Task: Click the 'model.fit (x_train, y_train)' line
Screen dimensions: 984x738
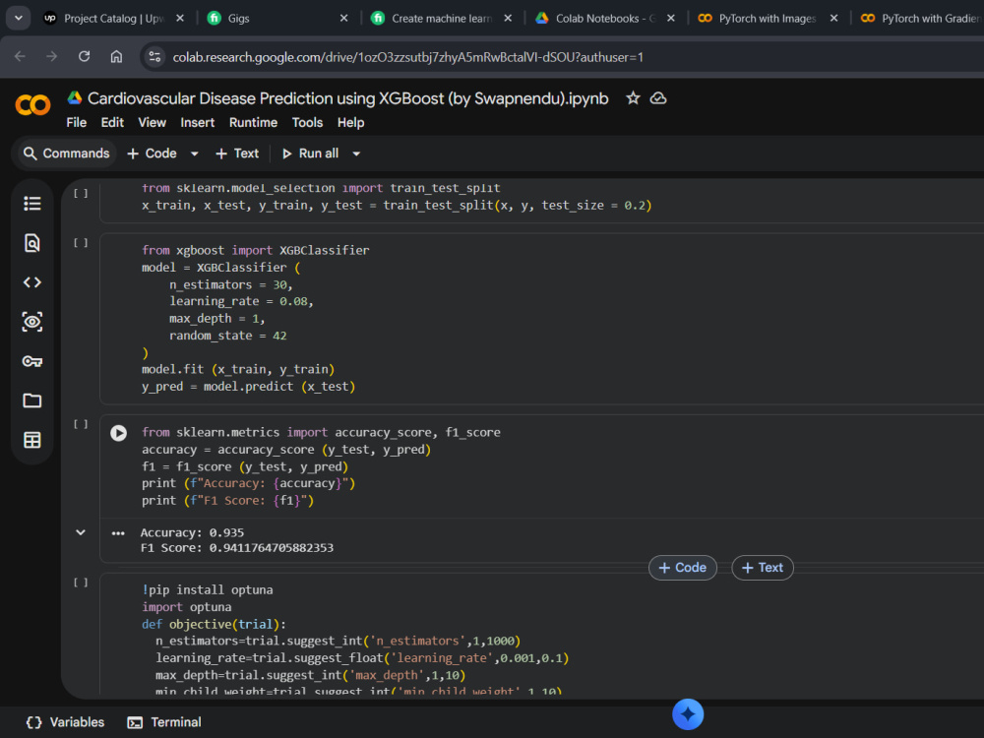Action: click(238, 369)
